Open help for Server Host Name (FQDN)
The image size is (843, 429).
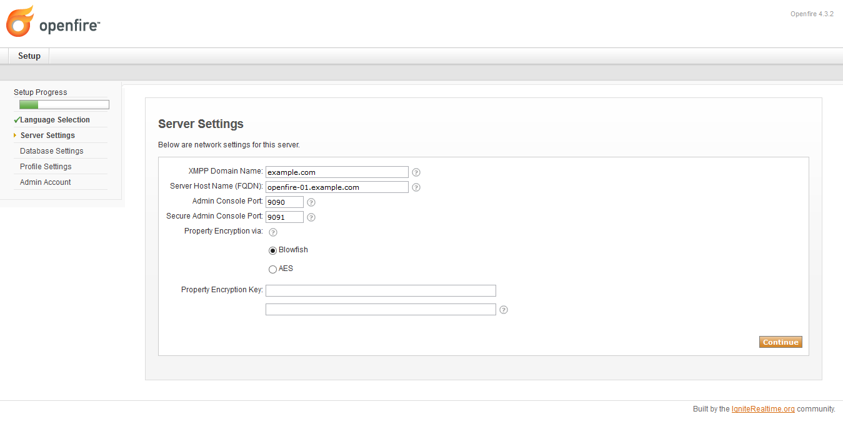416,187
